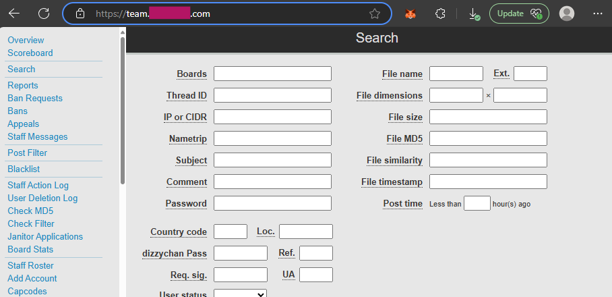Viewport: 612px width, 297px height.
Task: Click the browser Update button
Action: 518,13
